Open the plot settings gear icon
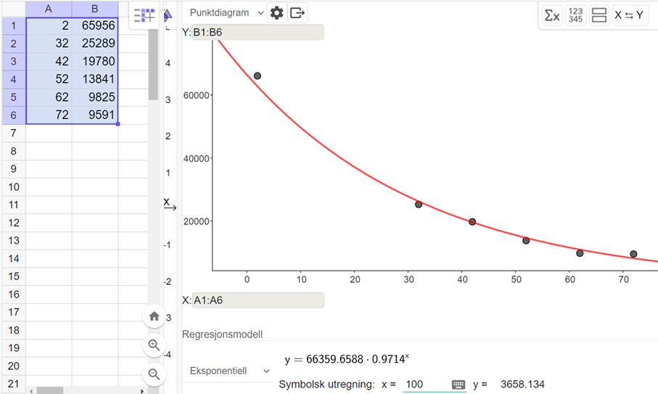The image size is (658, 394). 276,13
